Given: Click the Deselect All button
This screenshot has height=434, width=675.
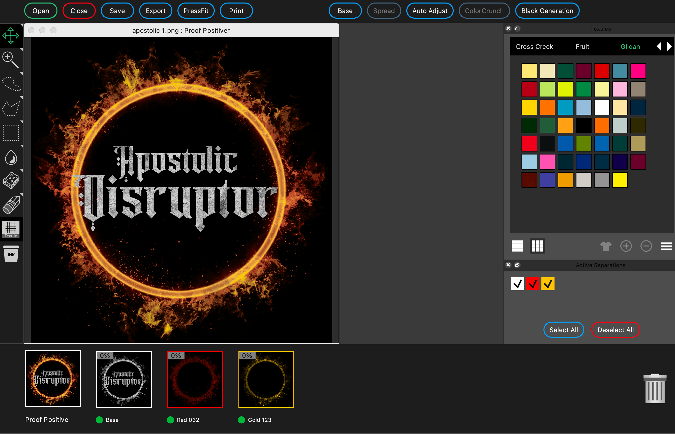Looking at the screenshot, I should point(616,330).
